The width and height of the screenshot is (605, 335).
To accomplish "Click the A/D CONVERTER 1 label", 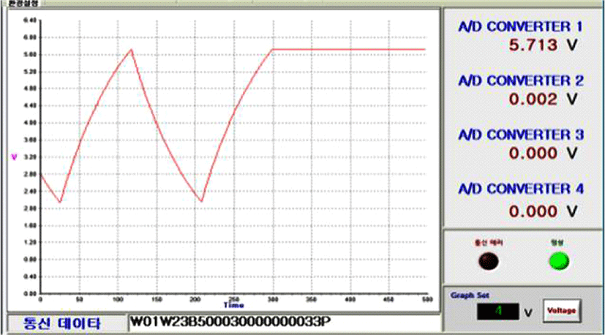I will click(521, 26).
